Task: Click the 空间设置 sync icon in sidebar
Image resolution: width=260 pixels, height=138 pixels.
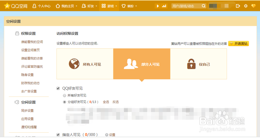Action: 17,102
